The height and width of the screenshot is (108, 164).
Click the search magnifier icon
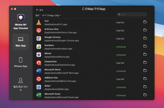coord(119,14)
